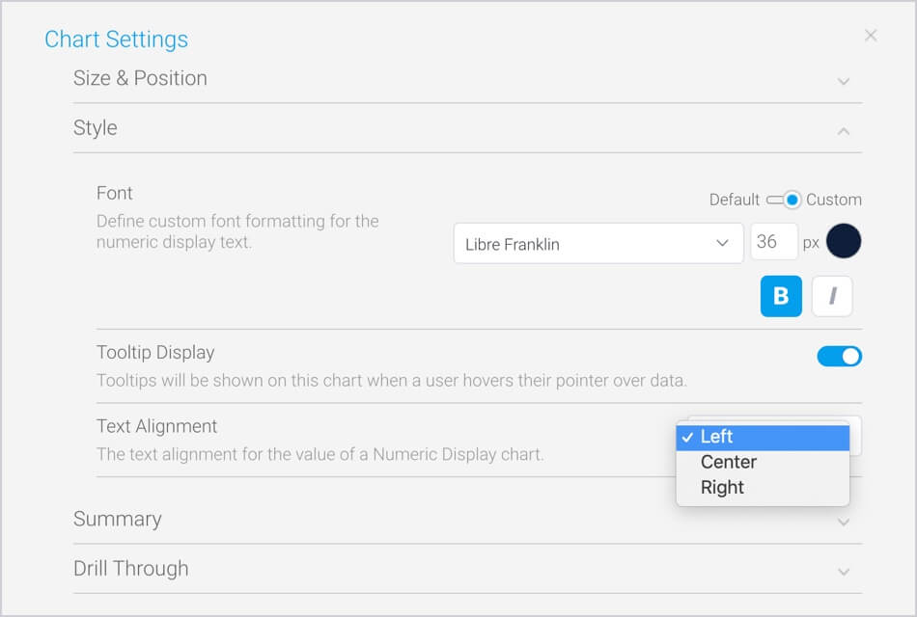Select Center in the alignment menu
The image size is (917, 617).
click(728, 462)
